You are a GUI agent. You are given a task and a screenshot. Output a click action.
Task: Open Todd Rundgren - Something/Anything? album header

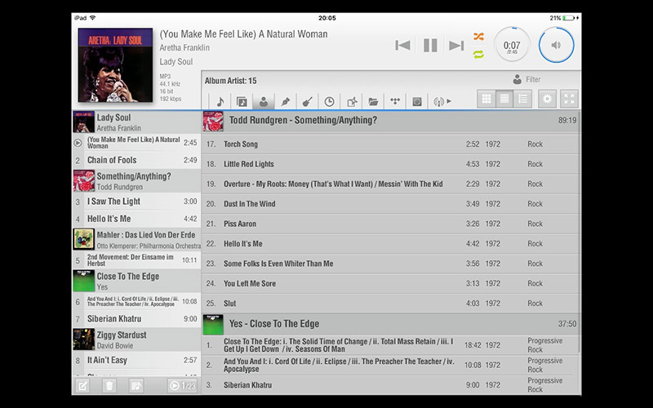(x=391, y=121)
